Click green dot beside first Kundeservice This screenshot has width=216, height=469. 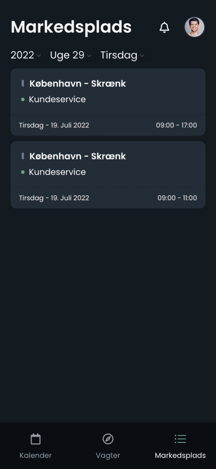(23, 99)
